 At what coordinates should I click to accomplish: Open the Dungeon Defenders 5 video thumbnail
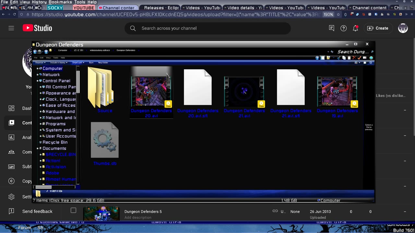click(101, 213)
